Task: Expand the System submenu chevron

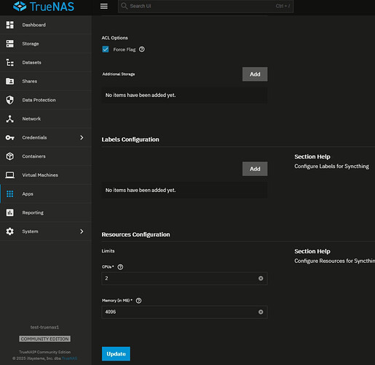Action: pyautogui.click(x=82, y=231)
